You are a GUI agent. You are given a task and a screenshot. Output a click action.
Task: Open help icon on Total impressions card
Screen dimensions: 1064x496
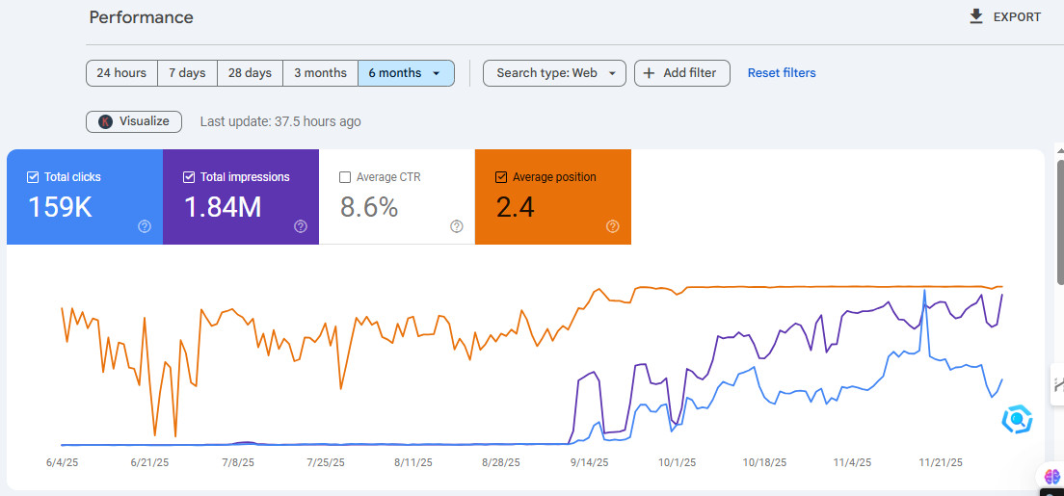pyautogui.click(x=301, y=226)
